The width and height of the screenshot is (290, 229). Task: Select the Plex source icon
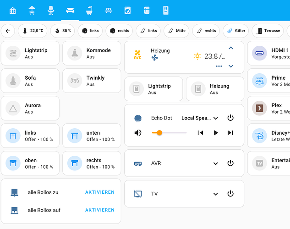click(260, 108)
